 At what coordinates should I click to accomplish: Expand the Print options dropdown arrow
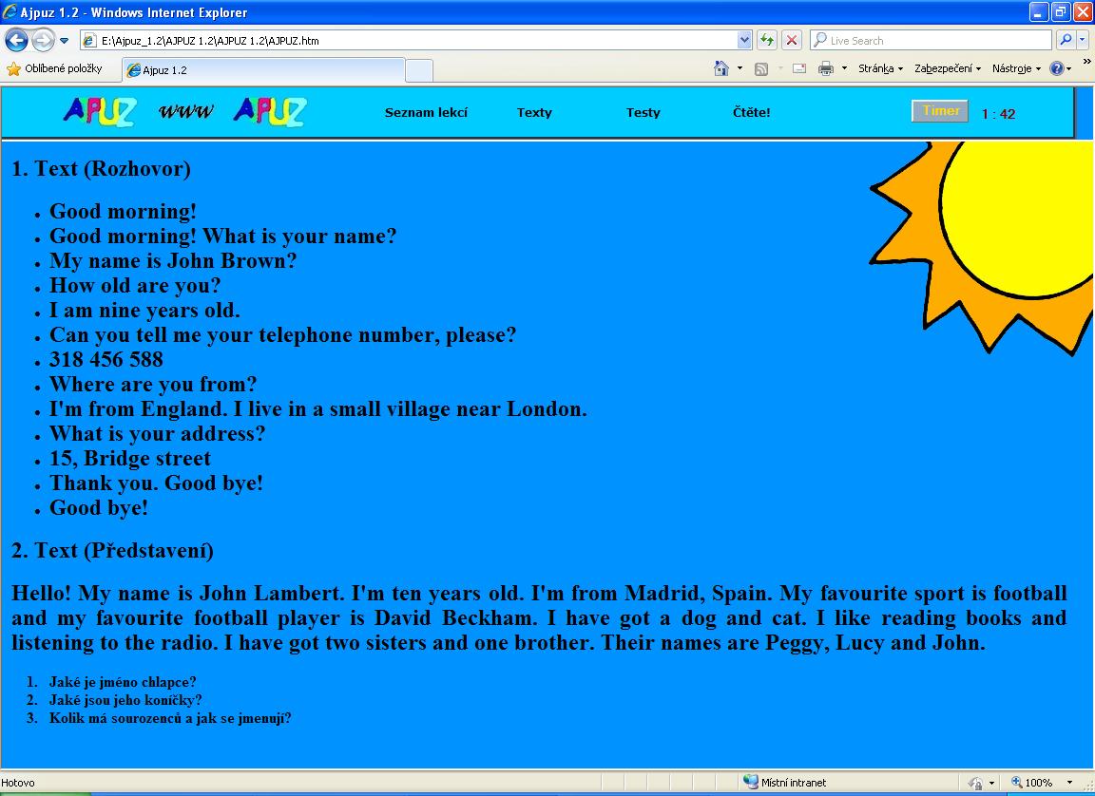(x=844, y=68)
